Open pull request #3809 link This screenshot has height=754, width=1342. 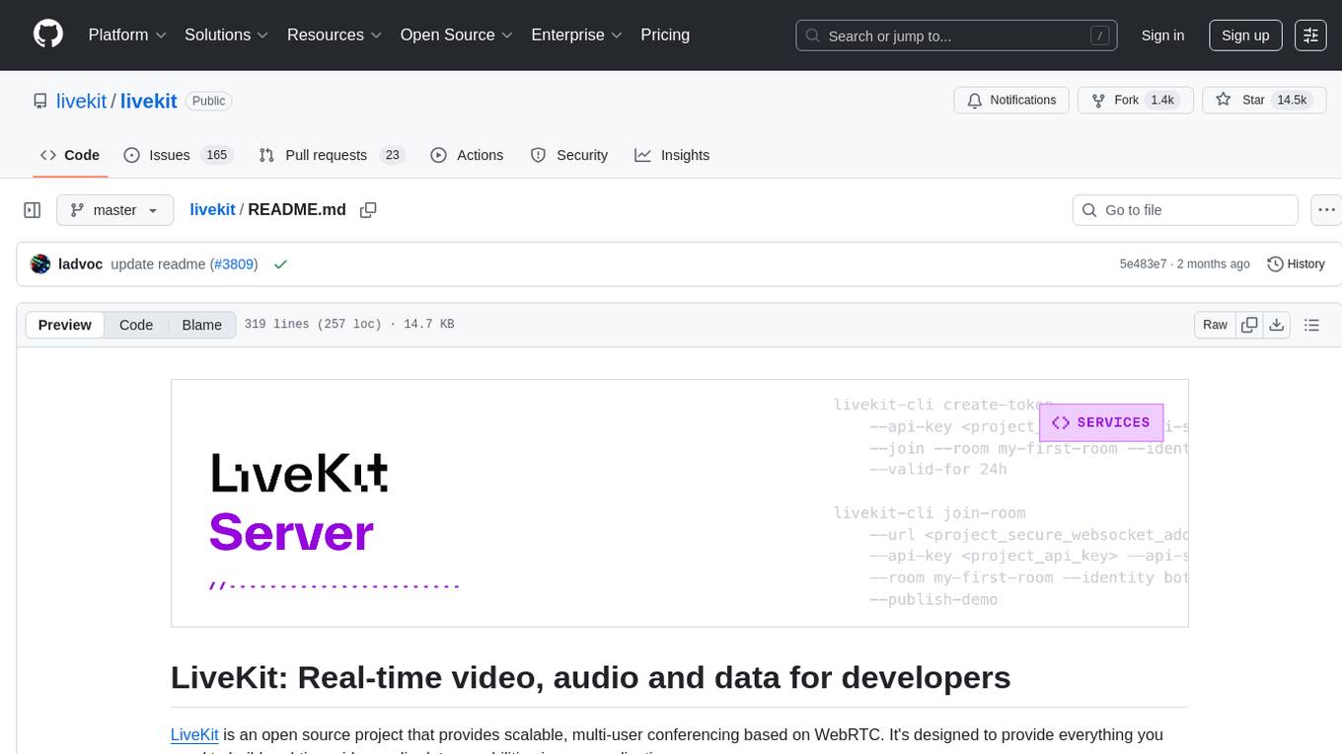tap(235, 264)
